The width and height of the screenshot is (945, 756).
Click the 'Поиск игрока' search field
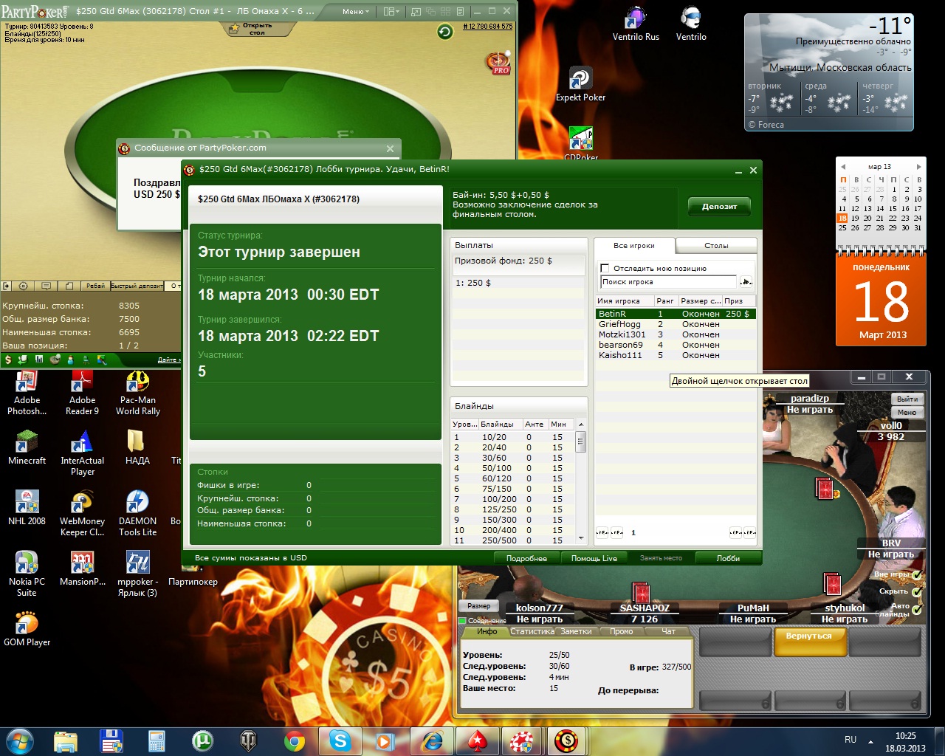pos(667,282)
